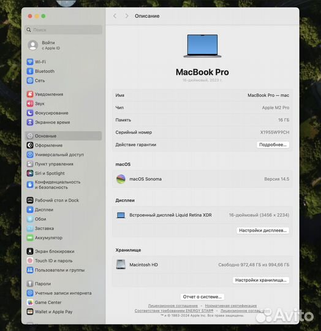321x331 pixels.
Task: Click the 16 ГБ memory value
Action: 284,120
